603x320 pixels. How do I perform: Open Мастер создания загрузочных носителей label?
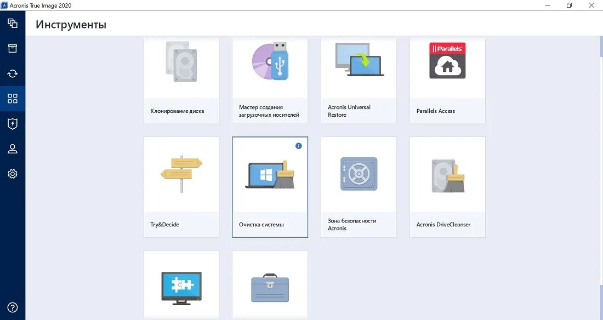269,111
